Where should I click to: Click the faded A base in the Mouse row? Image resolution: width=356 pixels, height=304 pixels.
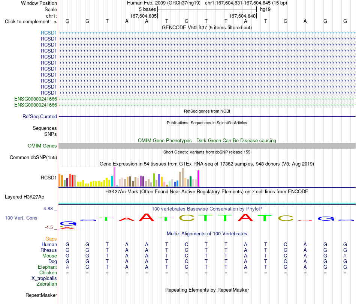345,256
